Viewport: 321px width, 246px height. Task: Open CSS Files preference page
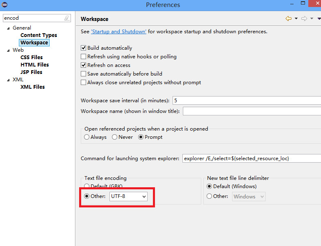point(32,57)
